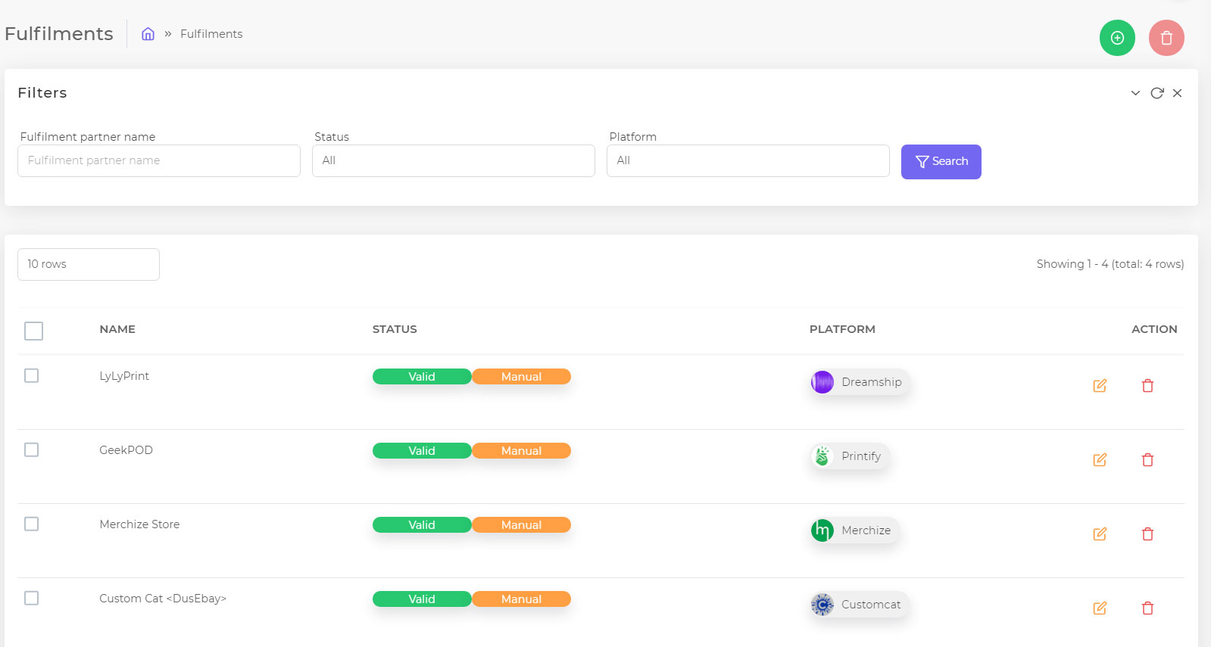Click the Manual badge for Merchize Store

pyautogui.click(x=521, y=525)
